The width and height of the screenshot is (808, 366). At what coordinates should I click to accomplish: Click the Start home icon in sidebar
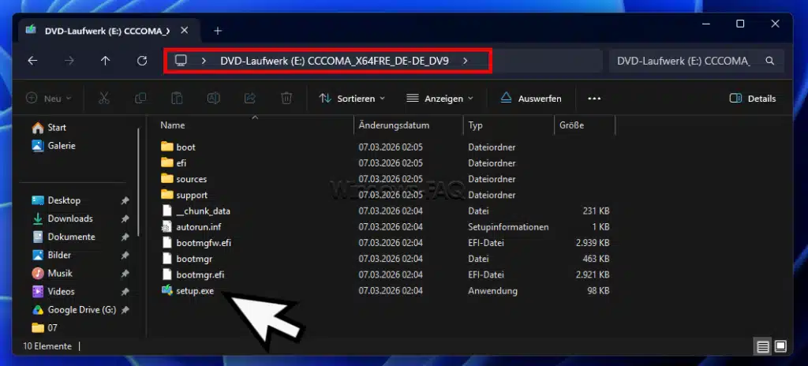click(38, 127)
